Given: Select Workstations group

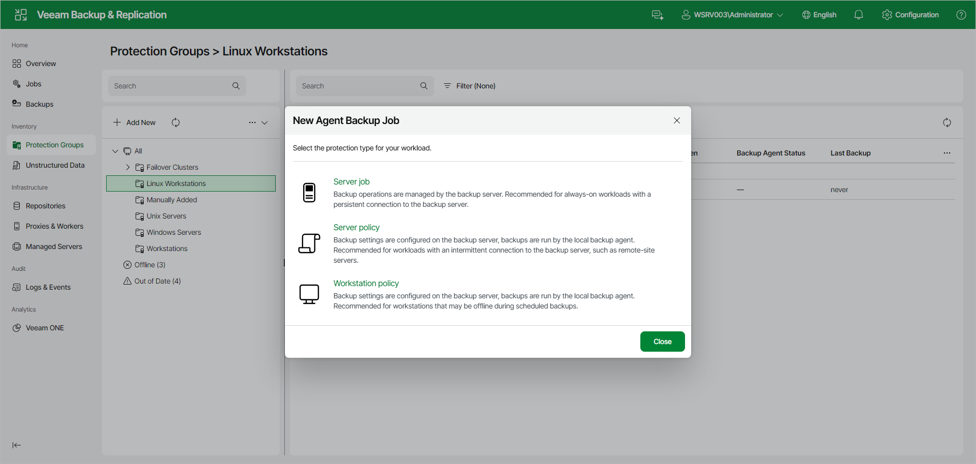Looking at the screenshot, I should (x=167, y=249).
